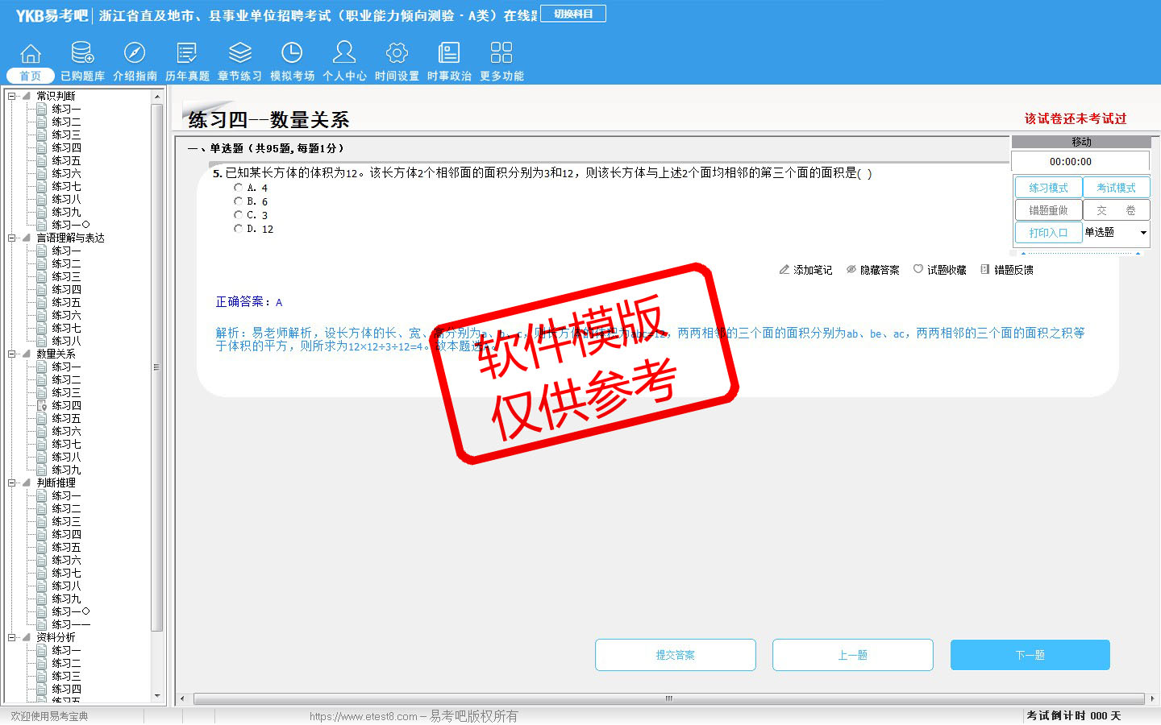Open the 单选题 question type dropdown

click(x=1142, y=233)
